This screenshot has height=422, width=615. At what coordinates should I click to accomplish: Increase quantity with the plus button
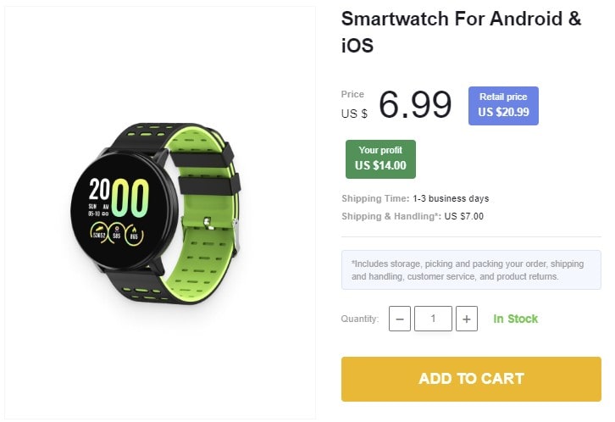pyautogui.click(x=467, y=319)
